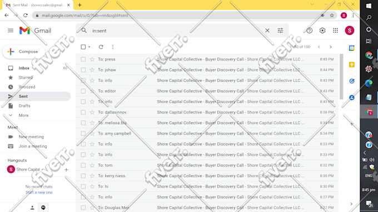Open the Starred folder
This screenshot has height=212, width=378.
(x=36, y=77)
